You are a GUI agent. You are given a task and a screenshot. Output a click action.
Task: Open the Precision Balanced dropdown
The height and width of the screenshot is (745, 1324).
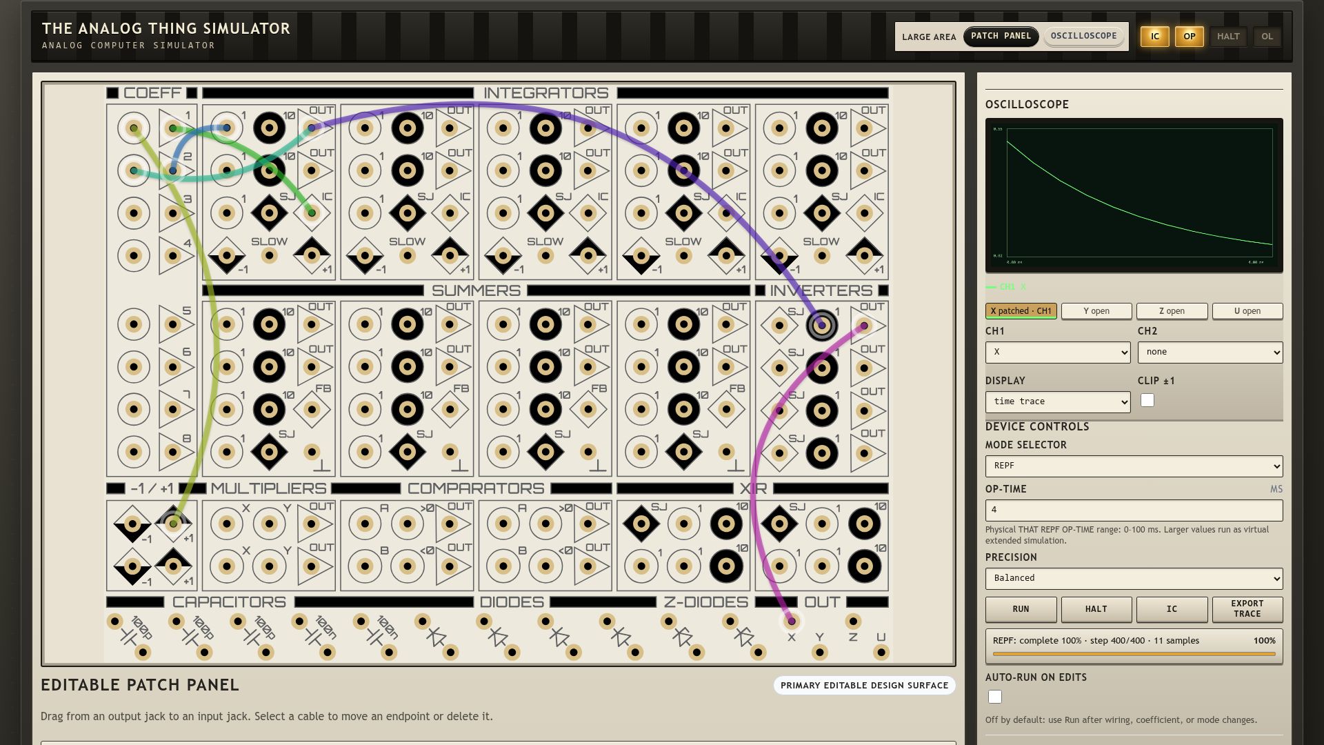click(1134, 578)
